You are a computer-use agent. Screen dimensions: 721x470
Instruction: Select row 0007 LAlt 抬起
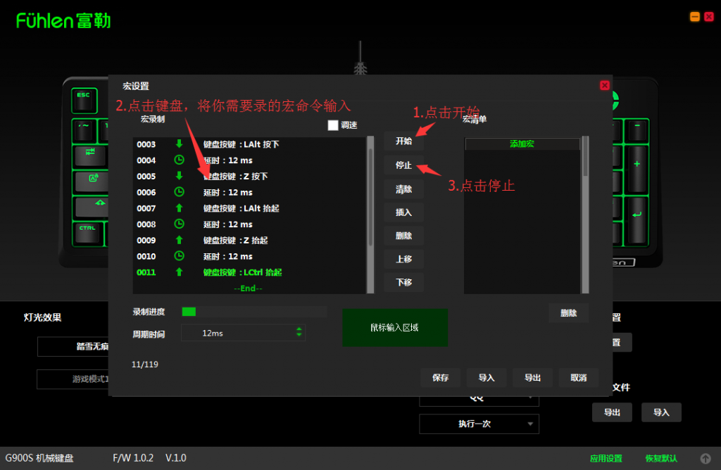pyautogui.click(x=250, y=208)
